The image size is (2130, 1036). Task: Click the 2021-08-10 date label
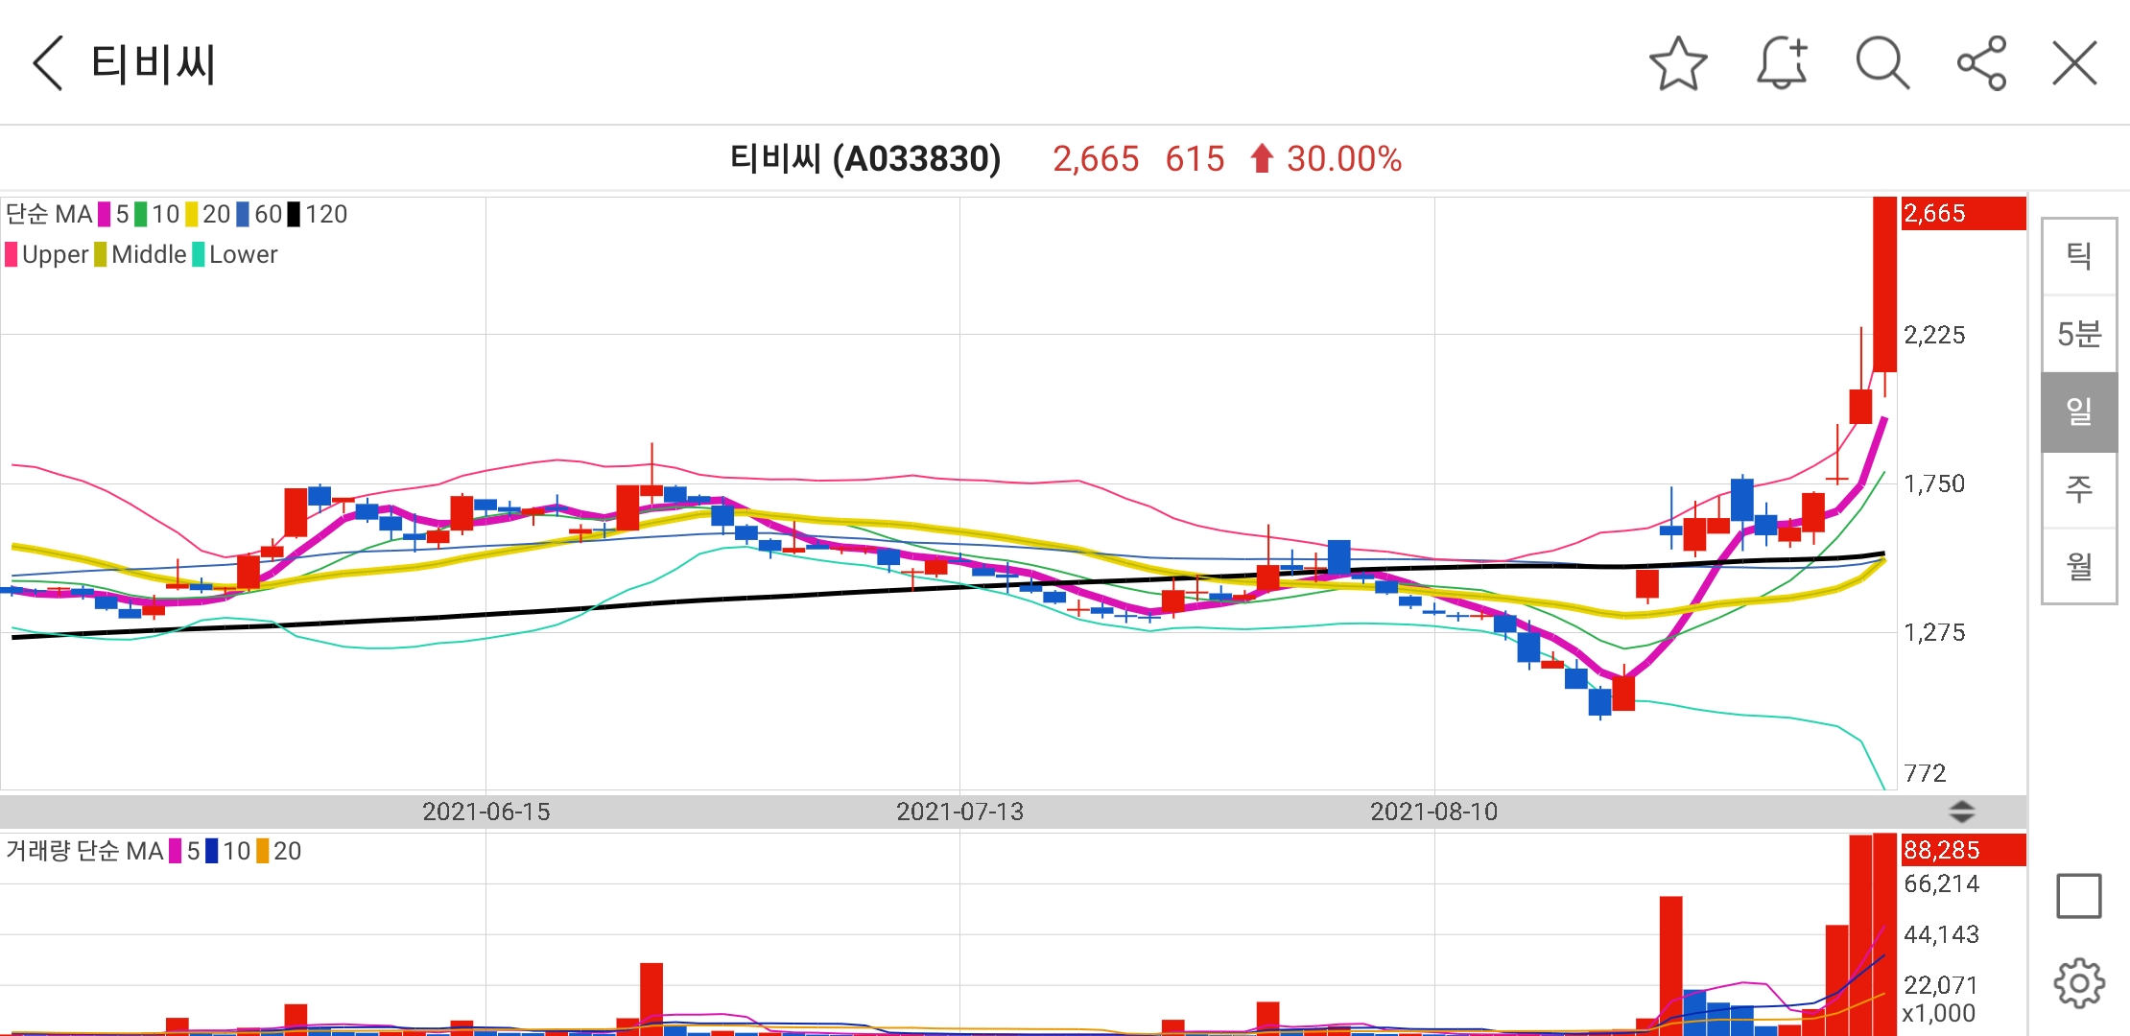tap(1433, 812)
